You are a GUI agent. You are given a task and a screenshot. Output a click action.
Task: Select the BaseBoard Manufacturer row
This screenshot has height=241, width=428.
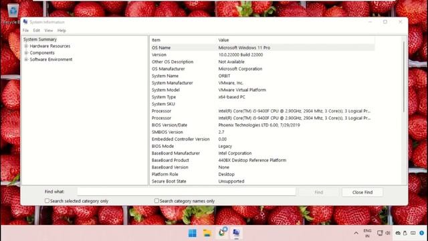tap(262, 153)
